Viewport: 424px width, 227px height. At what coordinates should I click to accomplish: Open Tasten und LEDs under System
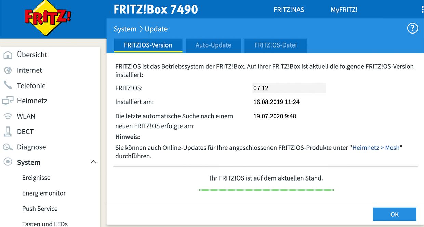(x=45, y=224)
